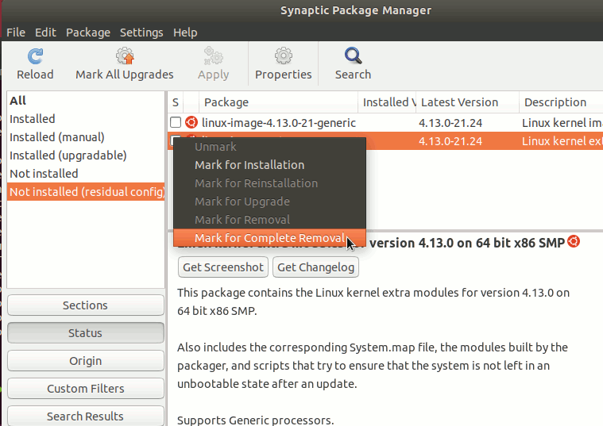Choose Mark for Complete Removal
The image size is (603, 426).
269,238
